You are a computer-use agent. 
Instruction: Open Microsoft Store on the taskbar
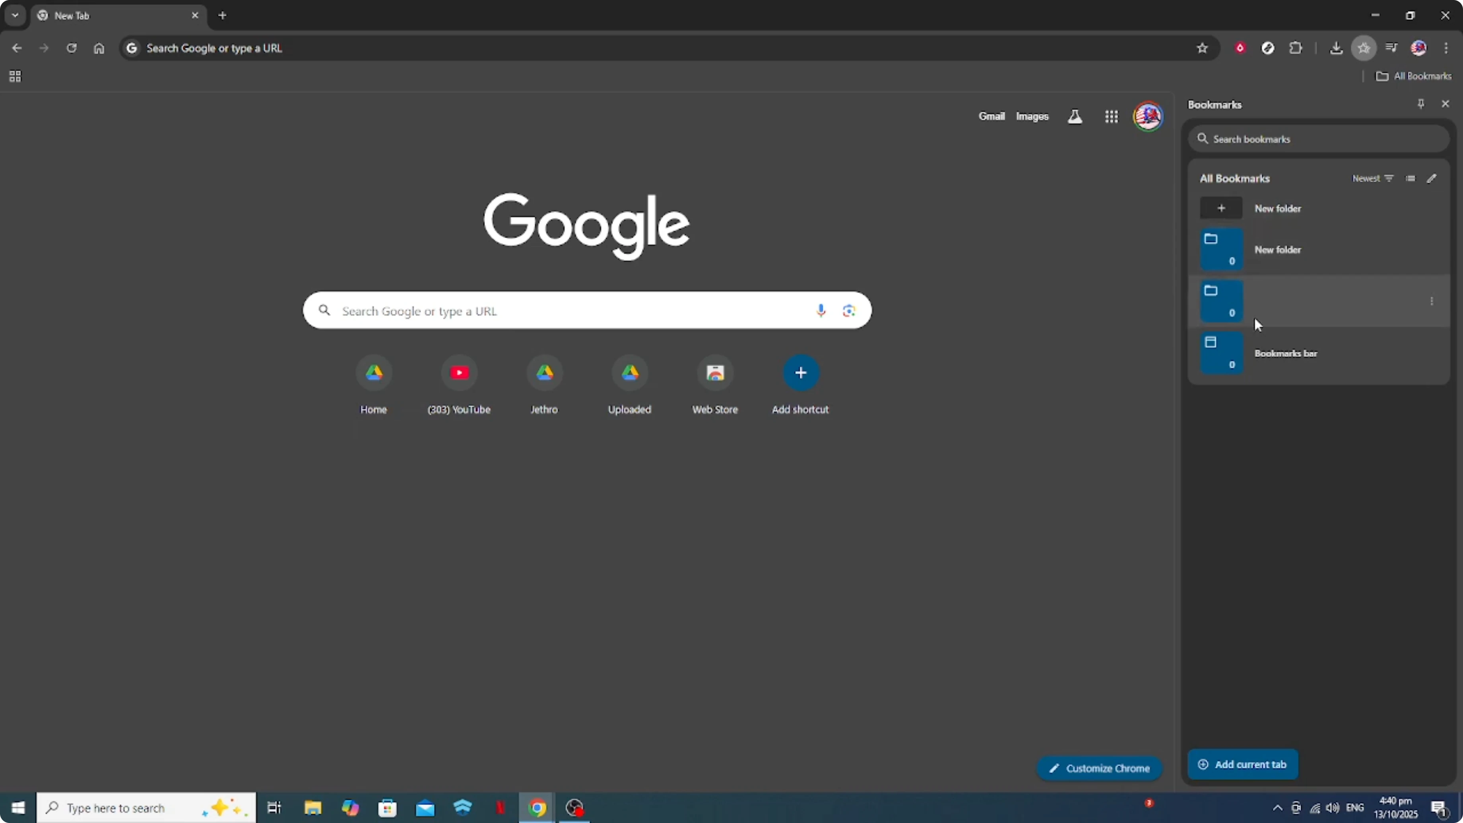387,807
